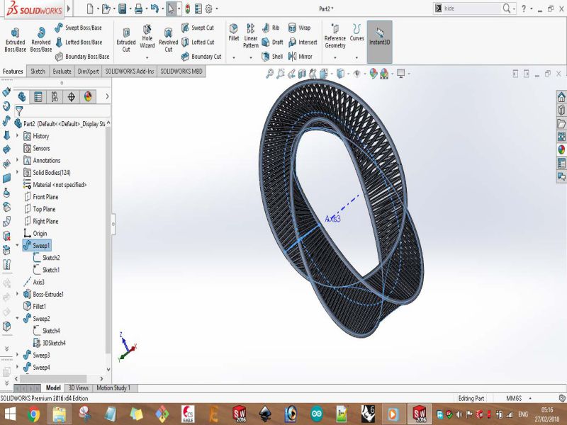Click the search commands input field

coord(471,8)
